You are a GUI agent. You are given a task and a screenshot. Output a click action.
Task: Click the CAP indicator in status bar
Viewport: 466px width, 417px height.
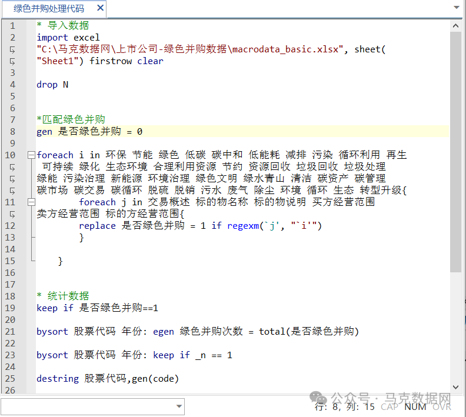390,406
